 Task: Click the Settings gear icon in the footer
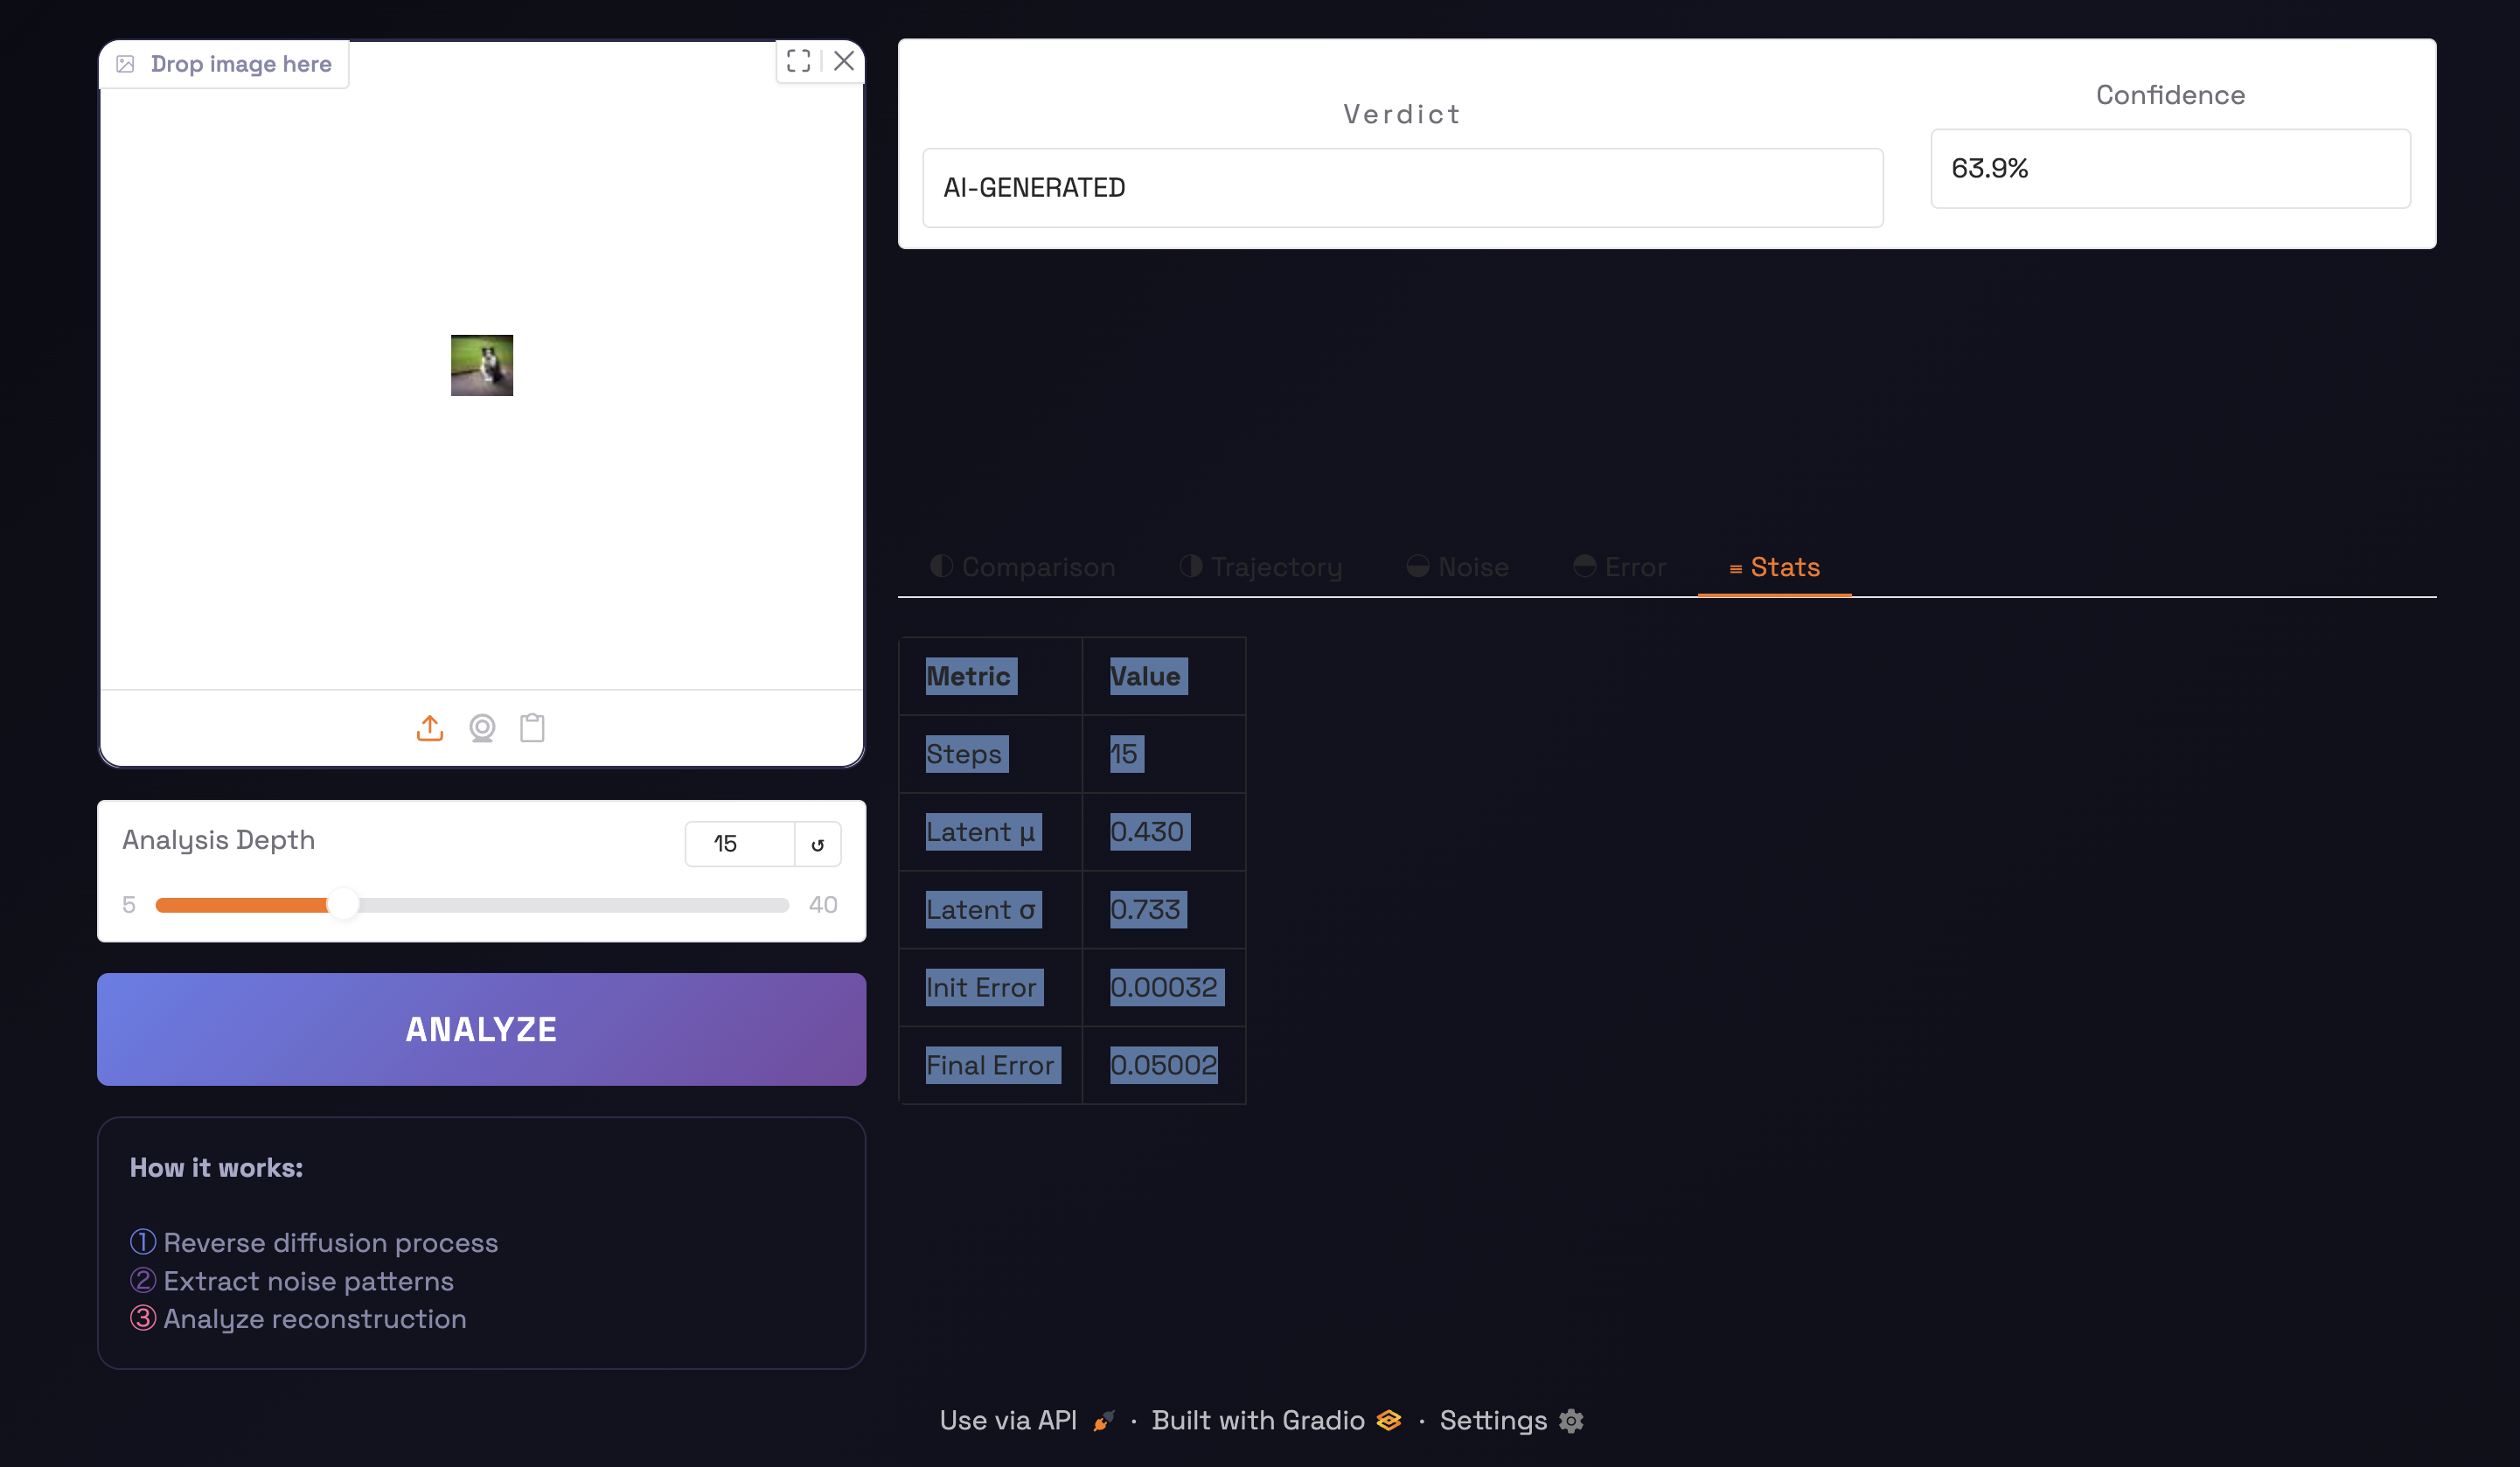[x=1571, y=1420]
